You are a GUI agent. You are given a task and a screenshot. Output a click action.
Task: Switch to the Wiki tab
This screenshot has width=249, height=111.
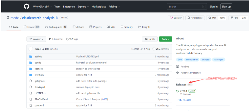111,27
